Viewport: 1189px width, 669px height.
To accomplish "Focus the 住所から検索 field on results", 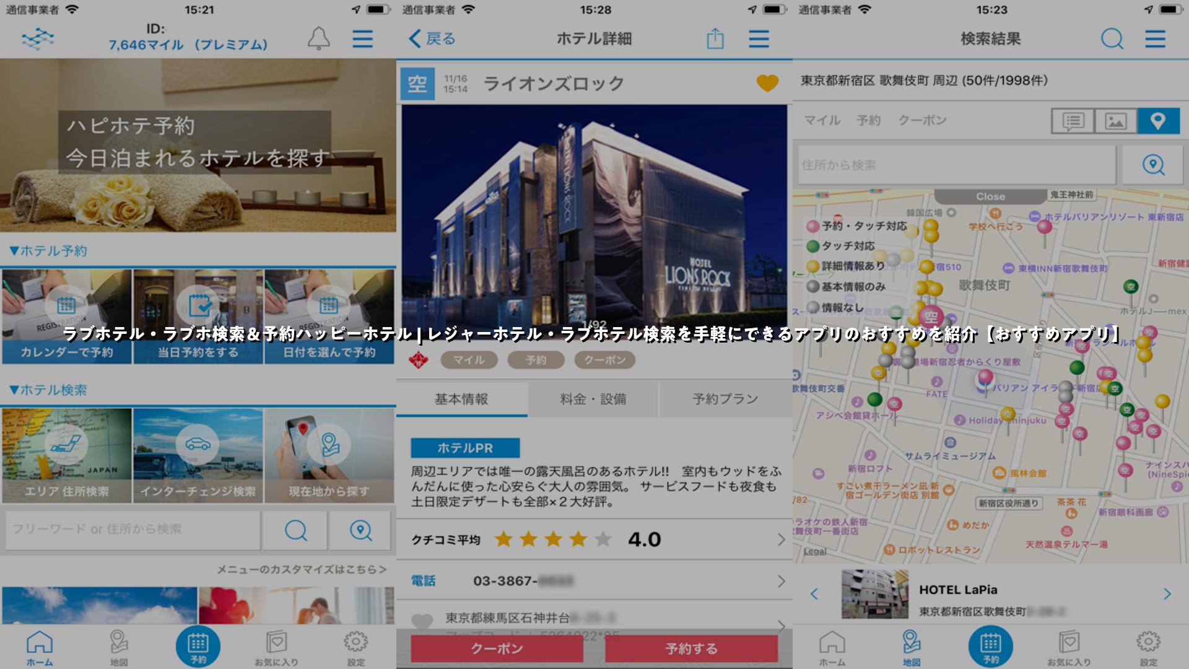I will (957, 165).
